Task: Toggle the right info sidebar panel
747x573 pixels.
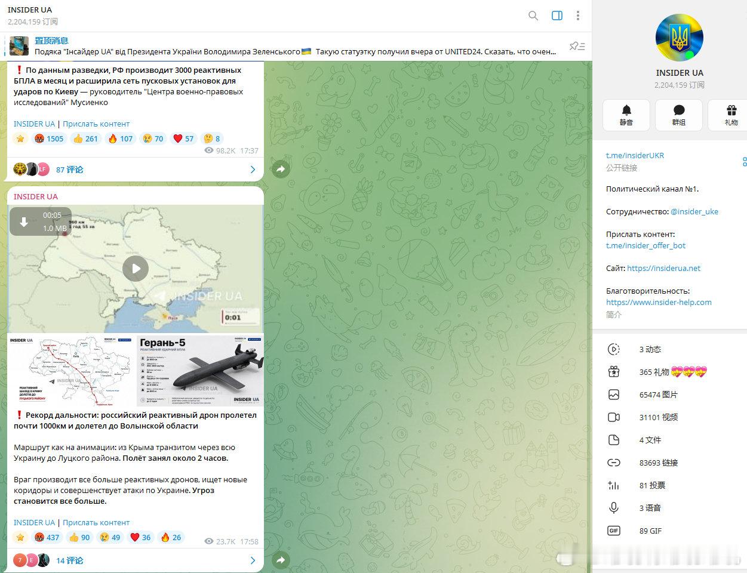Action: click(557, 16)
